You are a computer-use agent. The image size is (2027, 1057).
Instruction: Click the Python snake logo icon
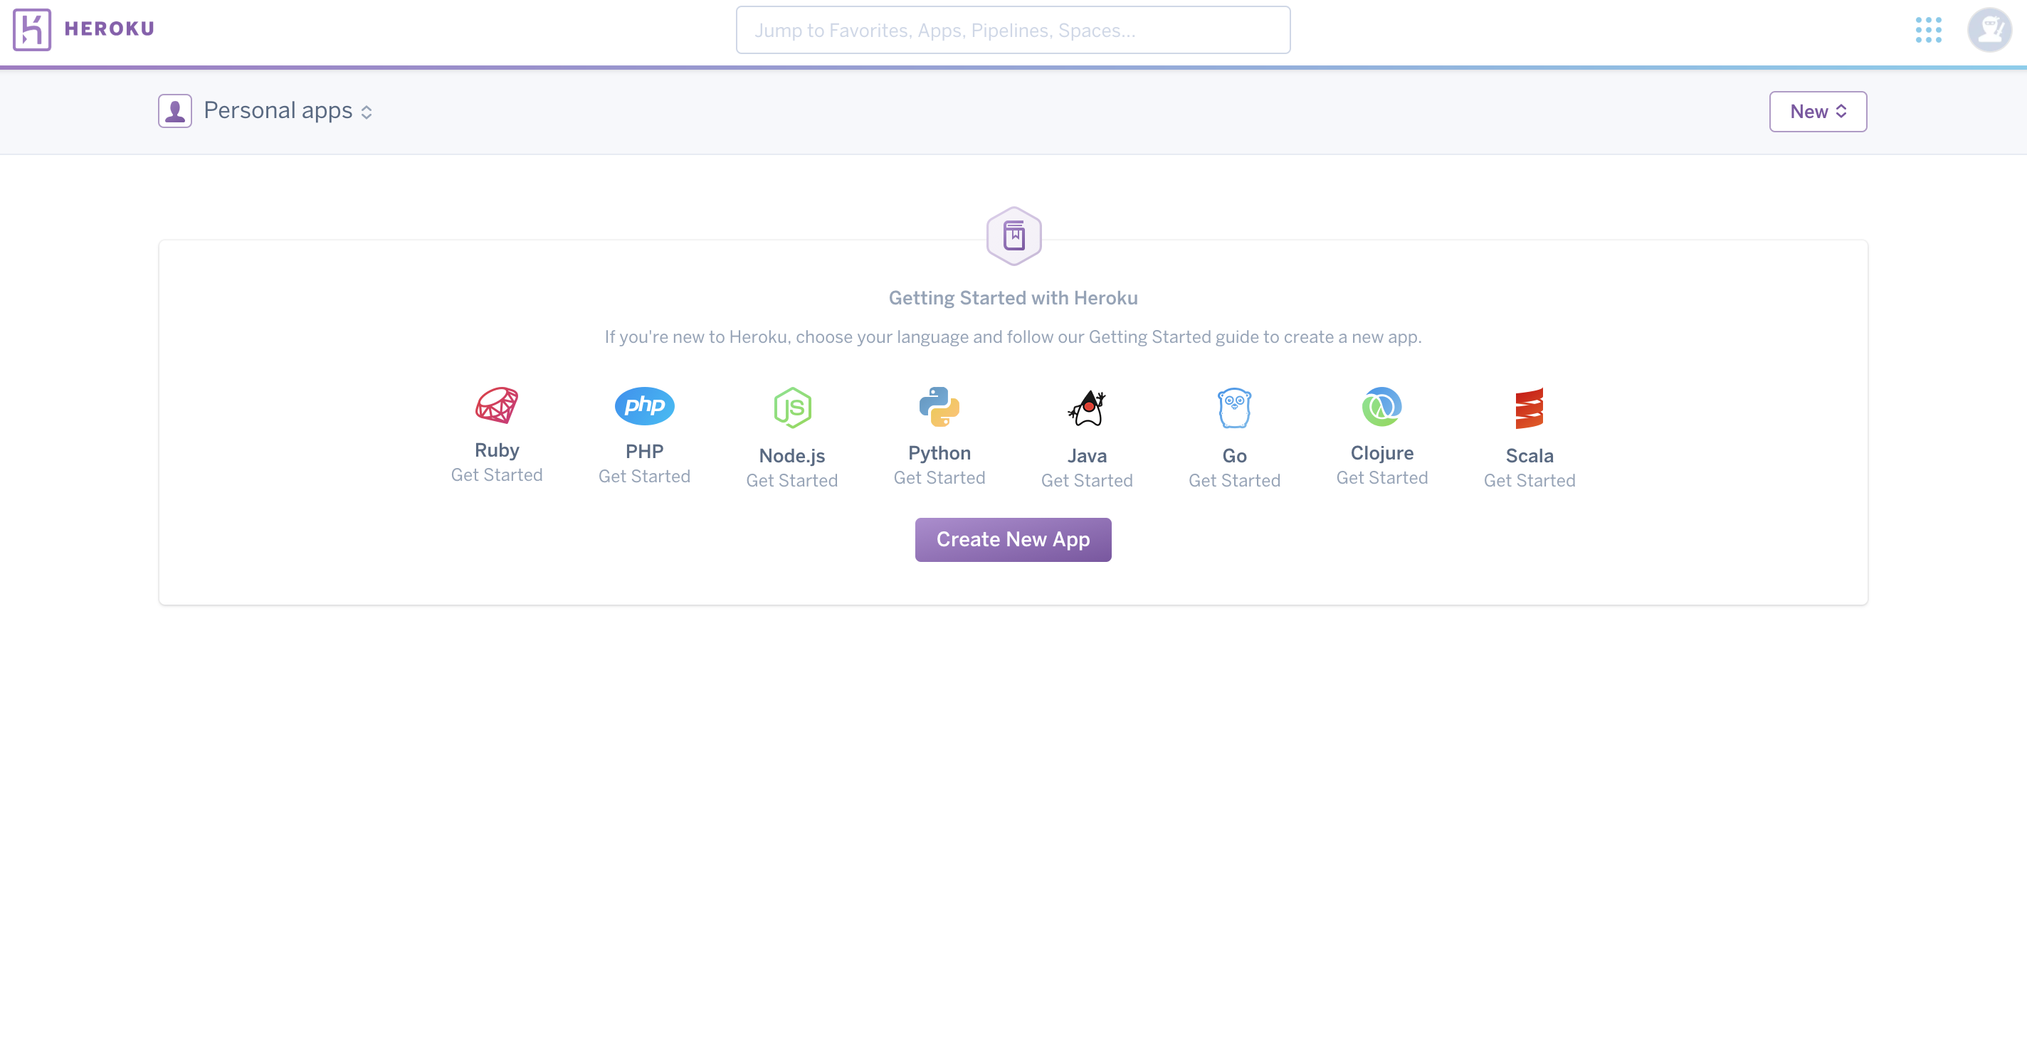tap(939, 407)
